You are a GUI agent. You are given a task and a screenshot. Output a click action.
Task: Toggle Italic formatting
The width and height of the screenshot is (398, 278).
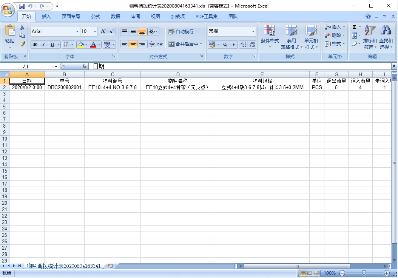point(43,45)
